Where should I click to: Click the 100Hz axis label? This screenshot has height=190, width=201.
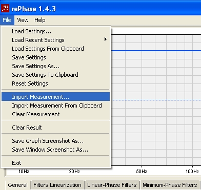[192, 172]
